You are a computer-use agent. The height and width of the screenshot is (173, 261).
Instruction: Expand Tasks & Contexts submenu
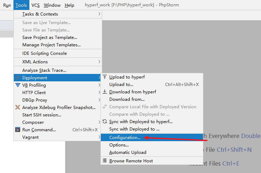[x=58, y=14]
